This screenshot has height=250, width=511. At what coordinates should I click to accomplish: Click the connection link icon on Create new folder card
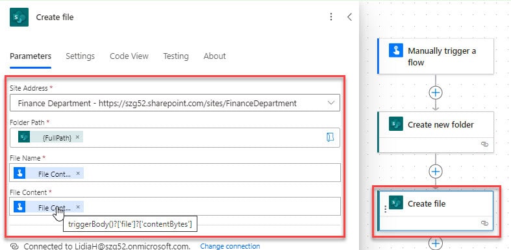point(484,144)
